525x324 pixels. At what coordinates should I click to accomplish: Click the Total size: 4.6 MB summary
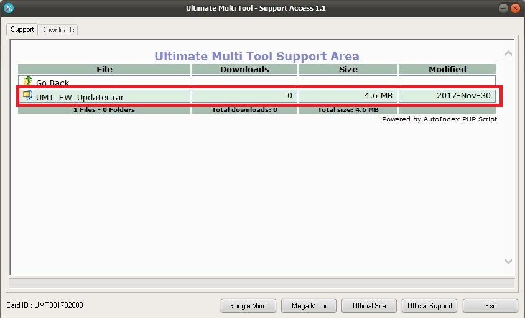348,110
